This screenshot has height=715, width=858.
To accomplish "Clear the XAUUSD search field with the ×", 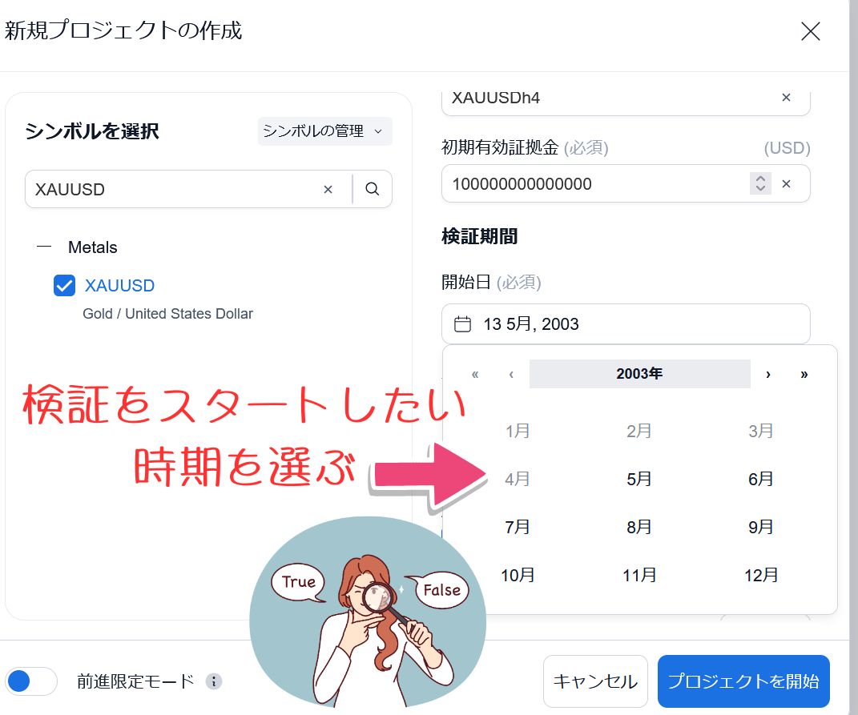I will 328,189.
